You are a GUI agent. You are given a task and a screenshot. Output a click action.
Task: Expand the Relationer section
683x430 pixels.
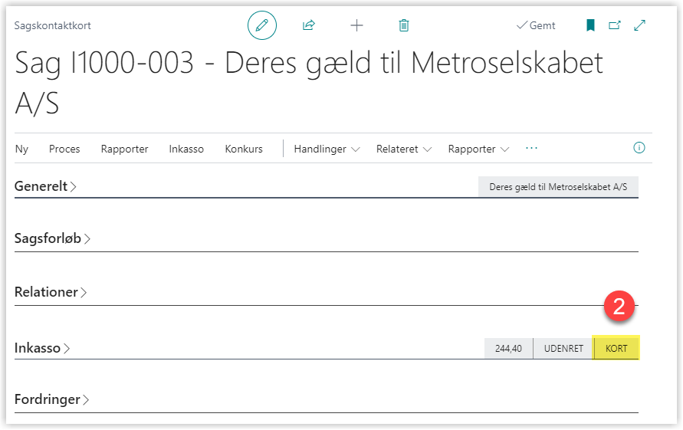point(51,292)
